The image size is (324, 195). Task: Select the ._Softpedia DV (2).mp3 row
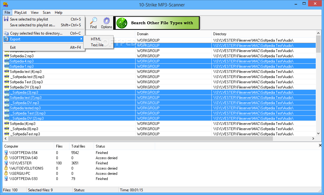[x=159, y=118]
